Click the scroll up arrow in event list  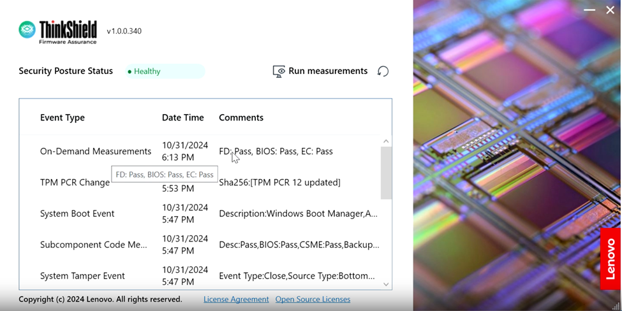pos(386,141)
